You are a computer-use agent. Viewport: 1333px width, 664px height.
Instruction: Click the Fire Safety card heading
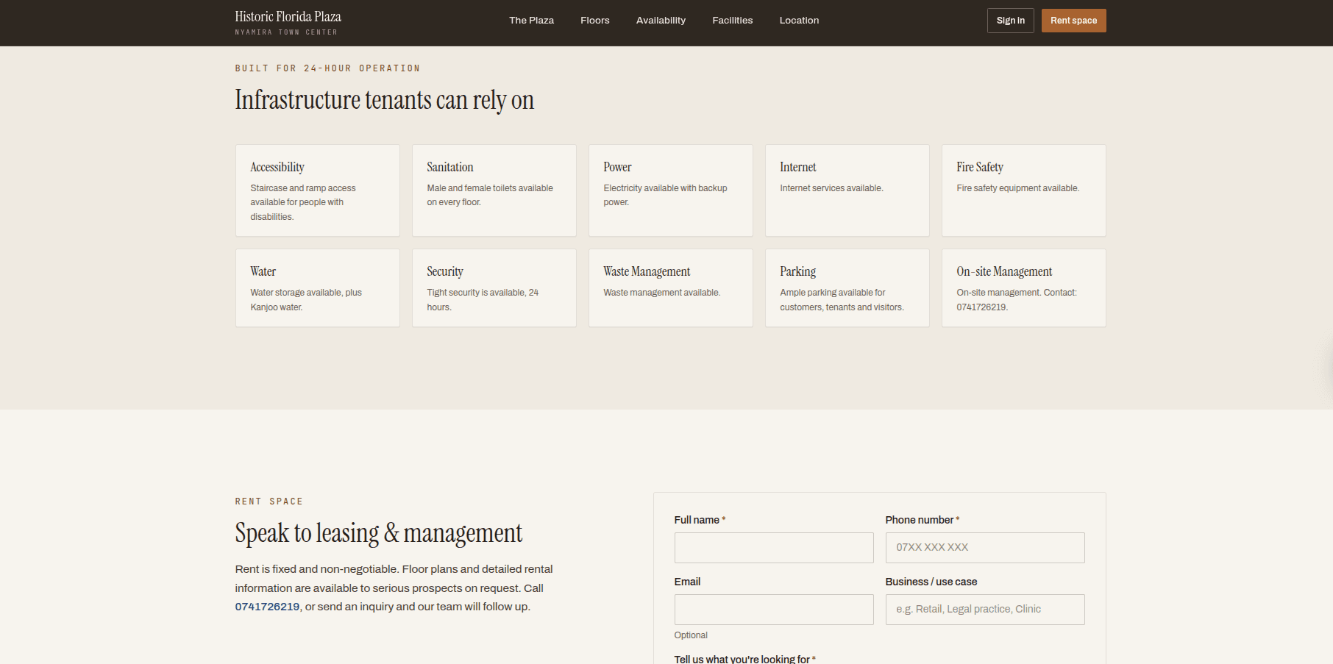point(980,168)
